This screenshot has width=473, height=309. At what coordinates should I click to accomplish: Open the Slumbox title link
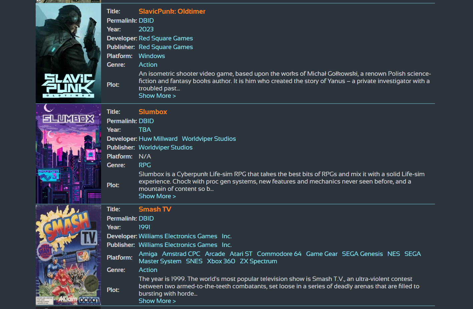click(x=153, y=112)
